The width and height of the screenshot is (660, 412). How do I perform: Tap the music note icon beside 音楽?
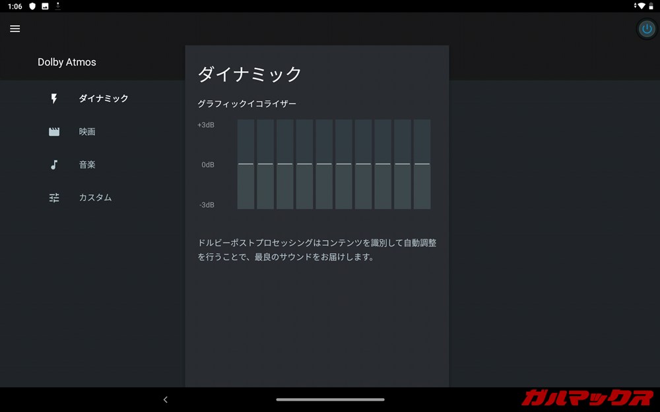coord(54,164)
